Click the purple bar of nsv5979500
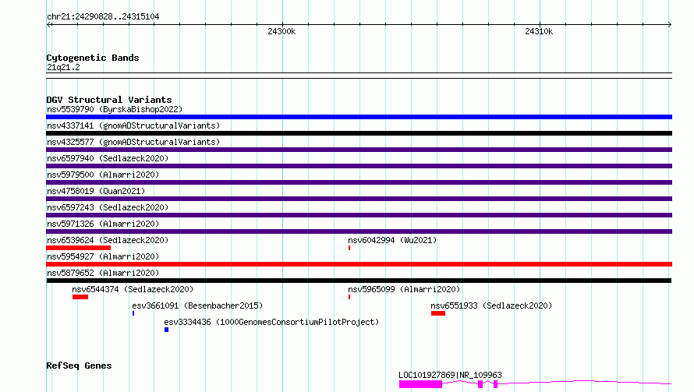Image resolution: width=694 pixels, height=392 pixels. (359, 182)
